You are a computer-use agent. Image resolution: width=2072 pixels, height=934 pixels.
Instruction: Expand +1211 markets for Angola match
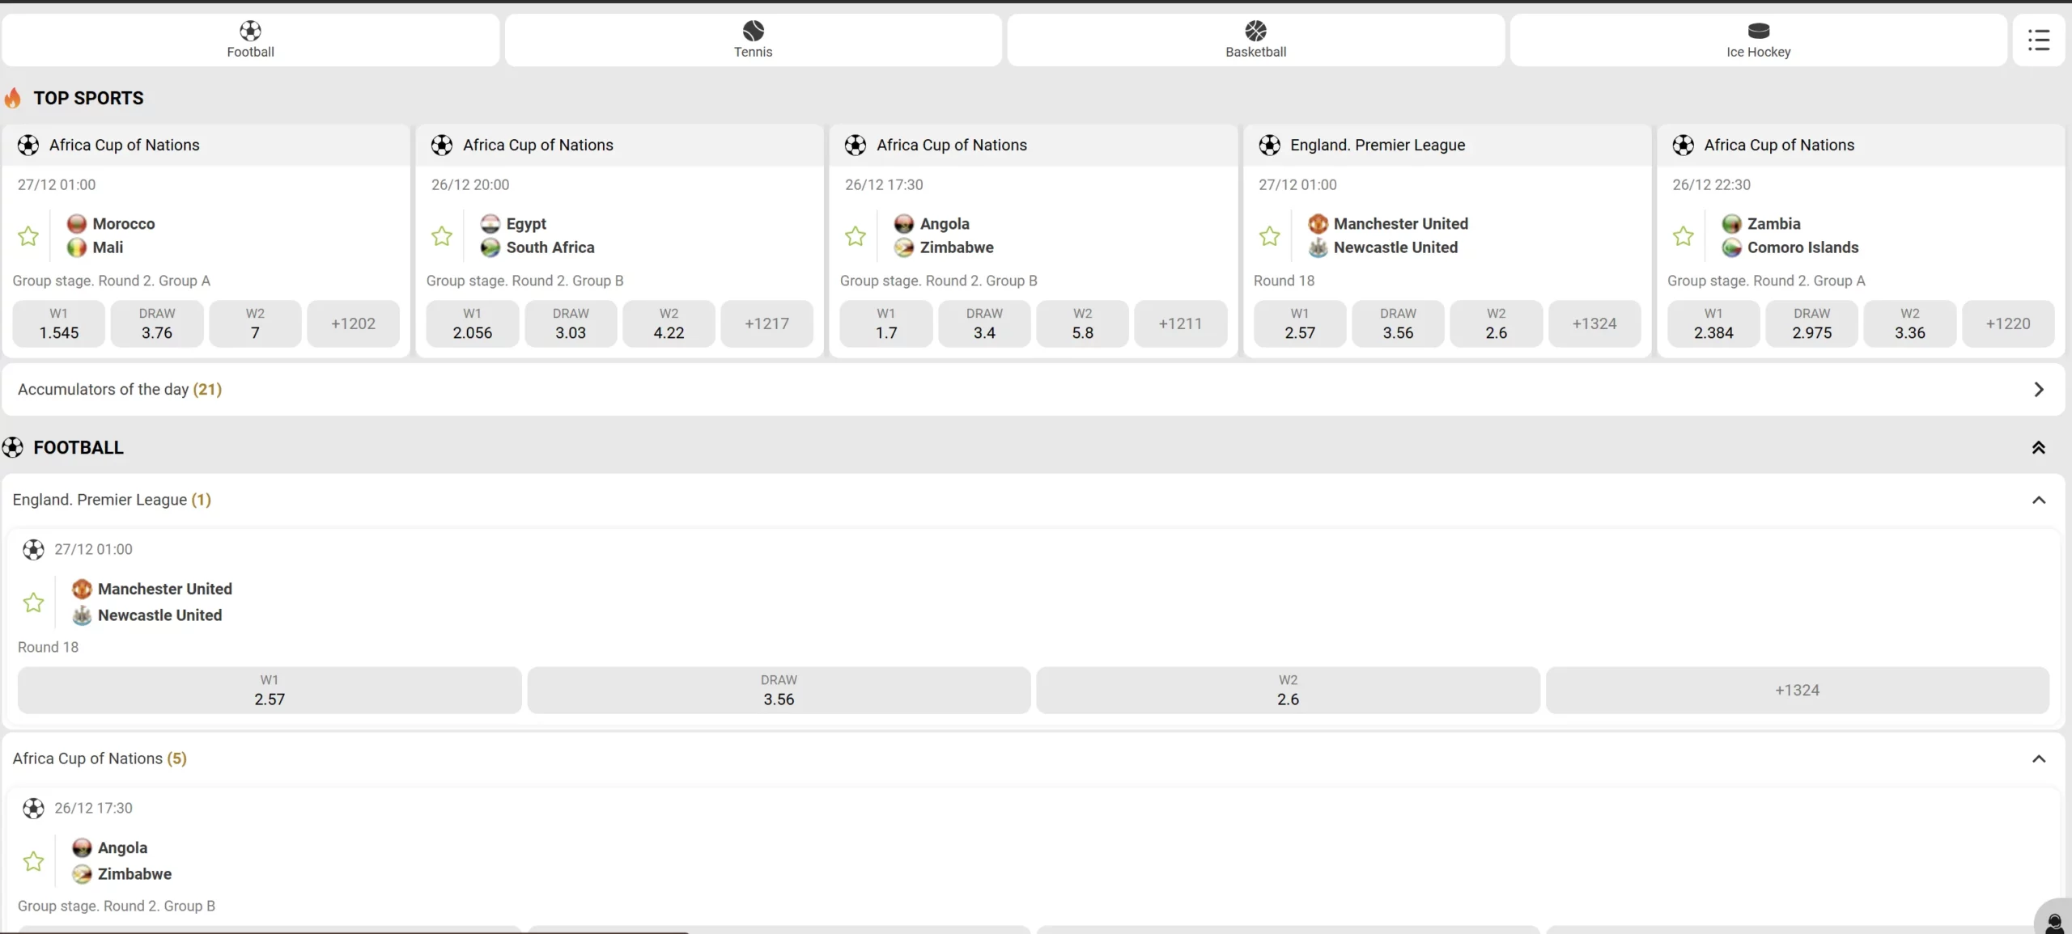click(1180, 323)
